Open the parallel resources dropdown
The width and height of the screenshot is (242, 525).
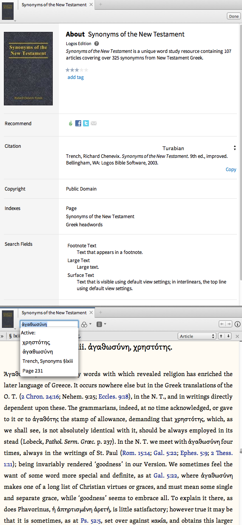101,324
